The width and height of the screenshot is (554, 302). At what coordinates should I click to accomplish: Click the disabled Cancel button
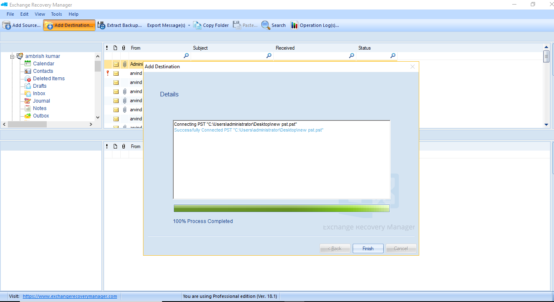coord(401,249)
